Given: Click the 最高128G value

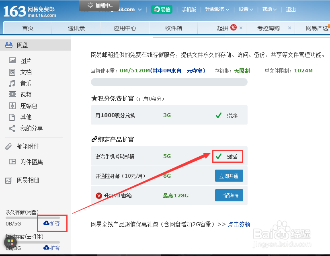Looking at the screenshot, I should pyautogui.click(x=176, y=196).
